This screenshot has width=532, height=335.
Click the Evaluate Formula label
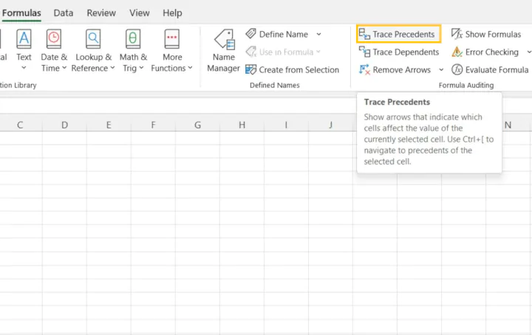coord(497,70)
